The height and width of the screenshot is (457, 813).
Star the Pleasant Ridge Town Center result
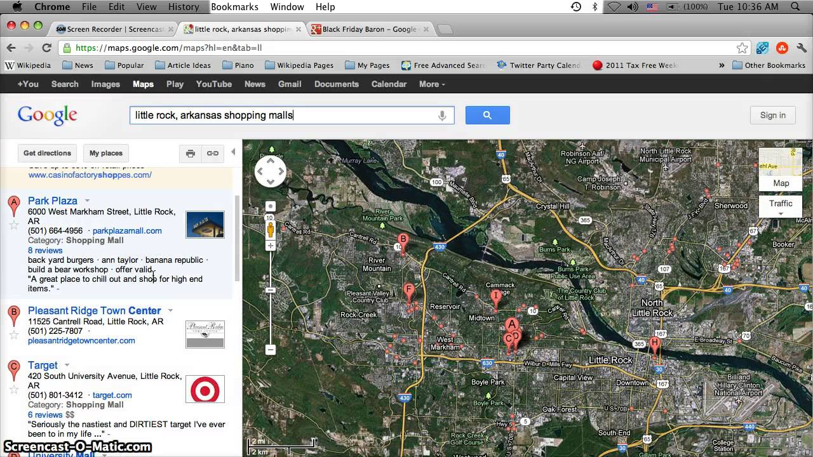pyautogui.click(x=13, y=335)
